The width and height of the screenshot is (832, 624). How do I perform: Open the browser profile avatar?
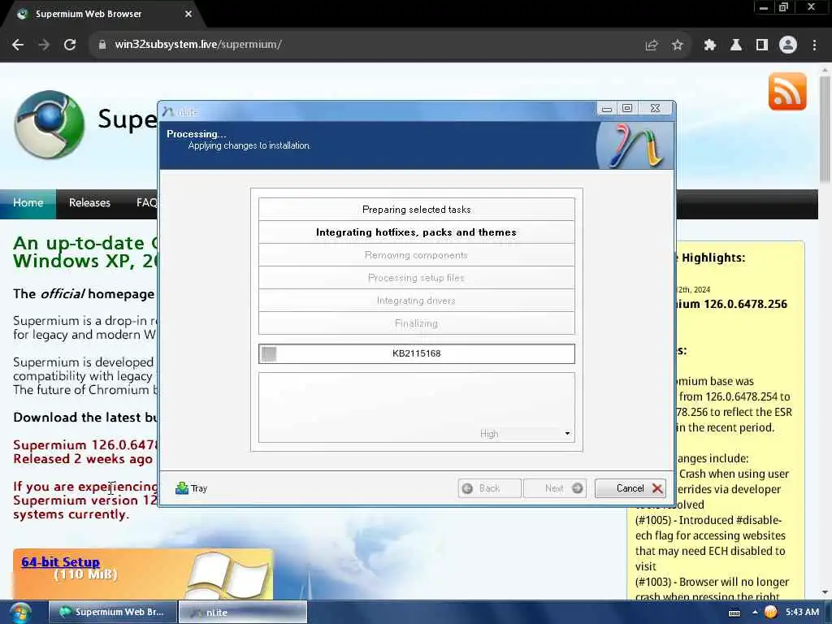tap(788, 45)
